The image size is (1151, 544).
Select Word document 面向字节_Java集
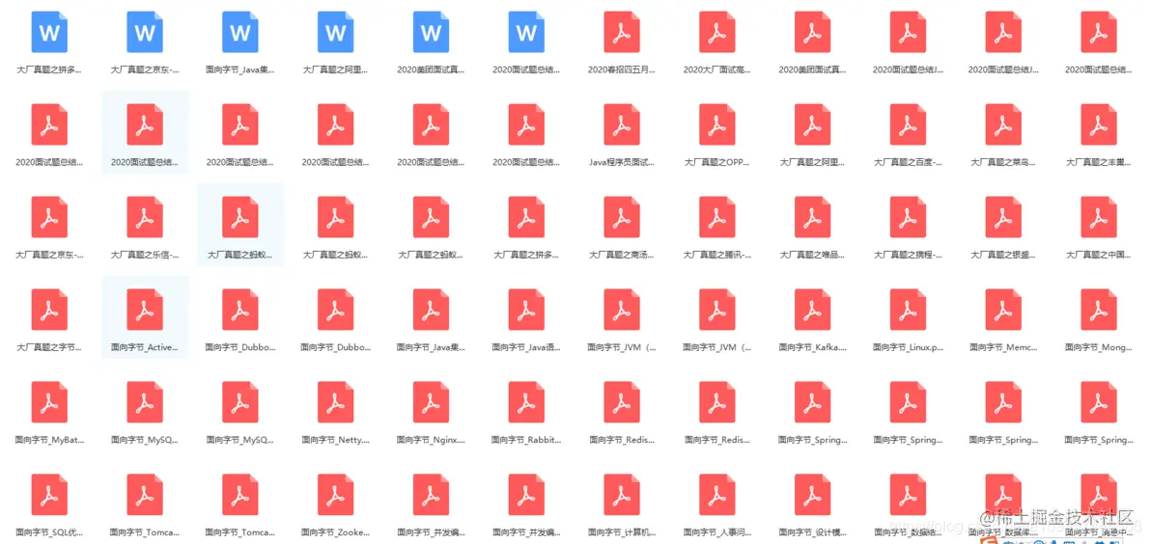coord(240,33)
